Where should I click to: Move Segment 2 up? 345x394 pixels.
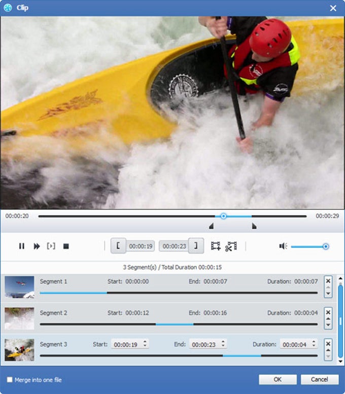pyautogui.click(x=328, y=318)
